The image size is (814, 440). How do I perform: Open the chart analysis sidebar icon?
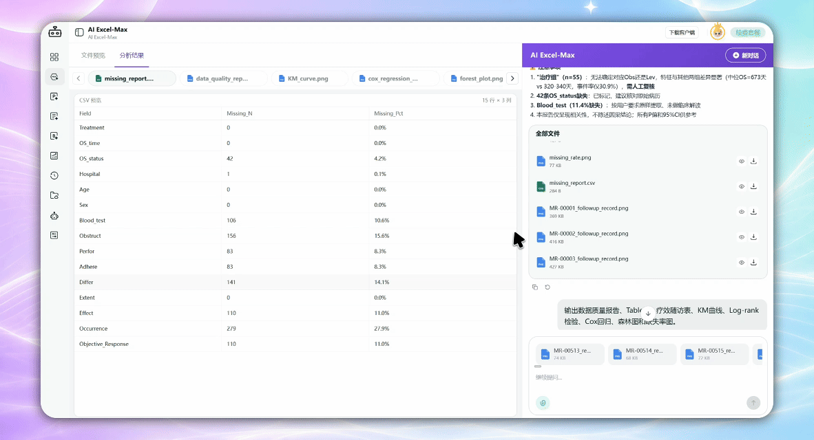(x=54, y=155)
